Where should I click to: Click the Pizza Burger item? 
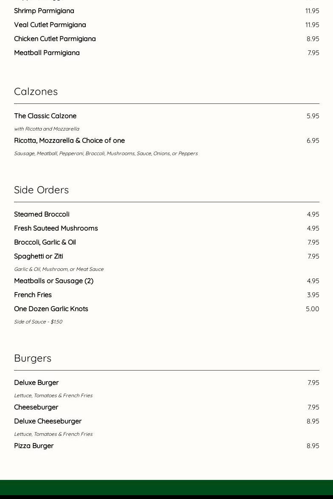coord(34,446)
